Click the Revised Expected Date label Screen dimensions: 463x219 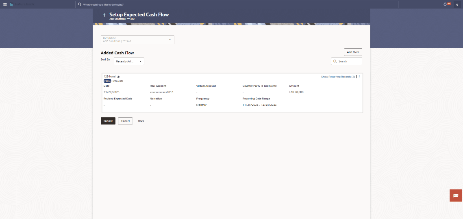coord(118,99)
